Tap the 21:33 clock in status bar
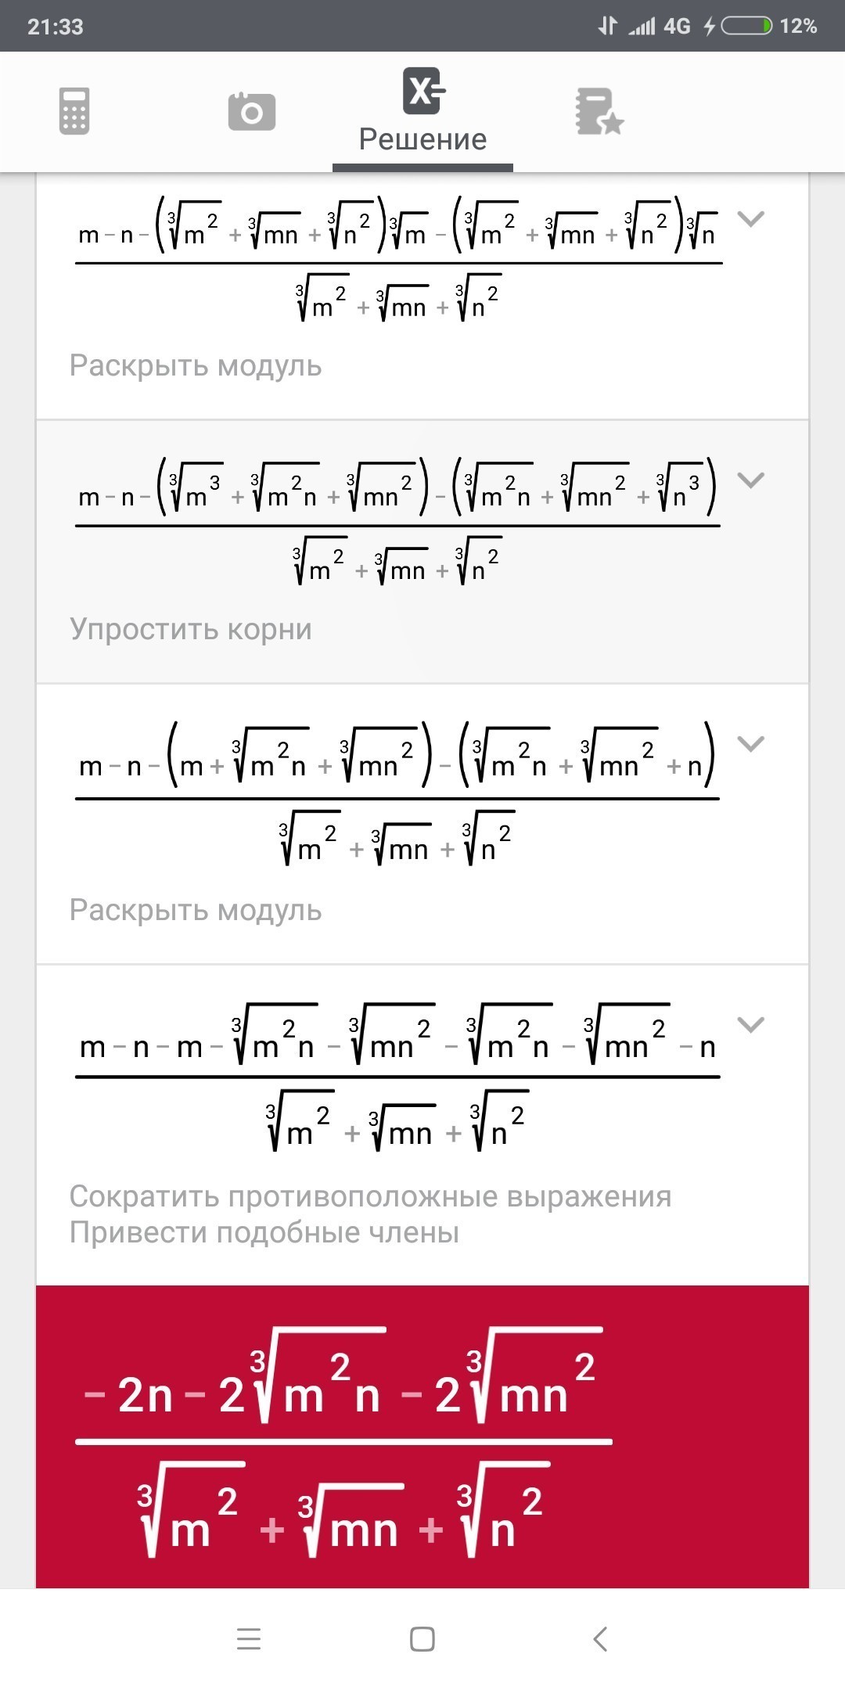845x1690 pixels. click(x=56, y=27)
